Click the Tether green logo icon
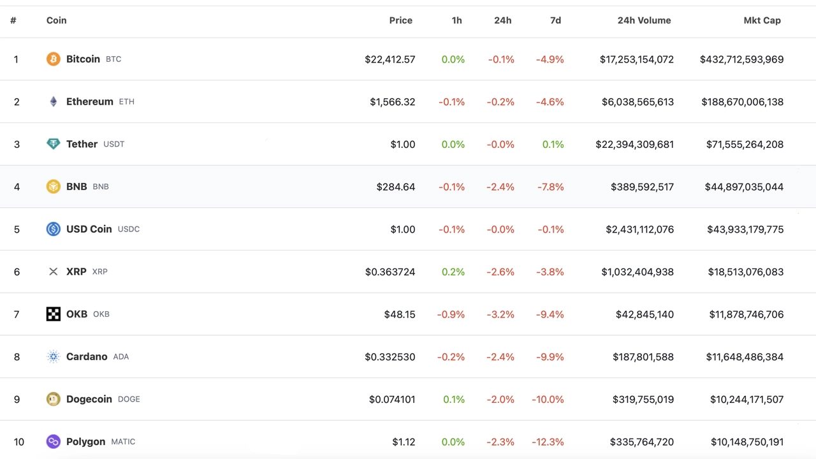816x459 pixels. tap(54, 144)
